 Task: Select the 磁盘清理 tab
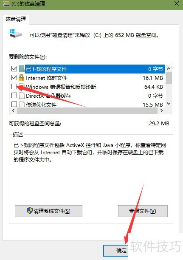click(x=16, y=19)
